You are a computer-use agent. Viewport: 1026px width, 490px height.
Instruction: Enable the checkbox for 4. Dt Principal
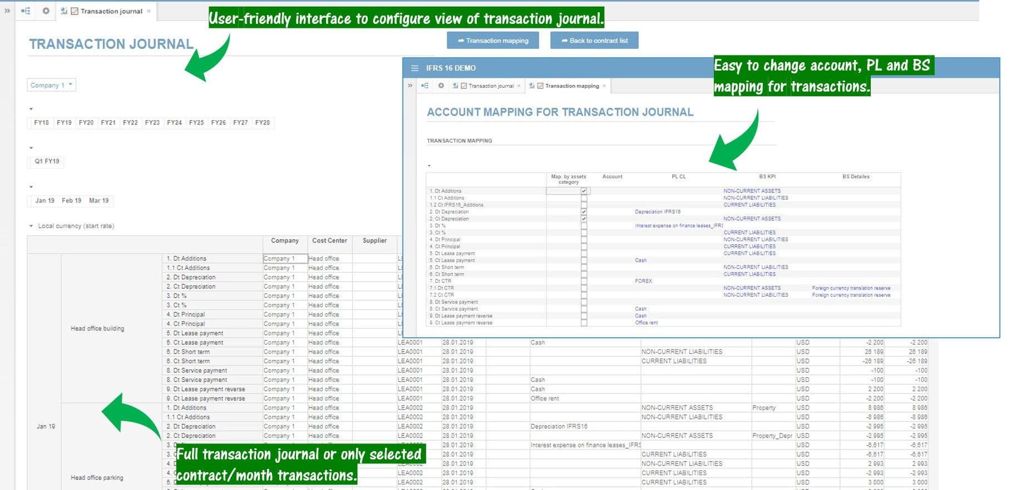coord(584,239)
